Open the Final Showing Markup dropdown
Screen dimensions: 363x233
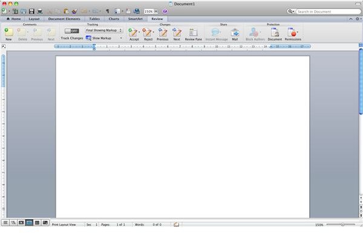point(104,30)
